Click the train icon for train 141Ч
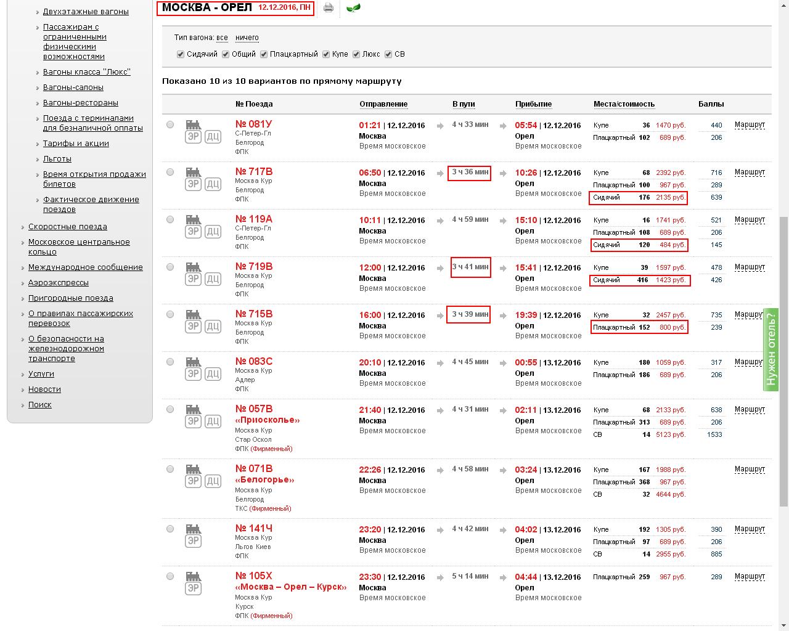The image size is (789, 631). click(194, 529)
